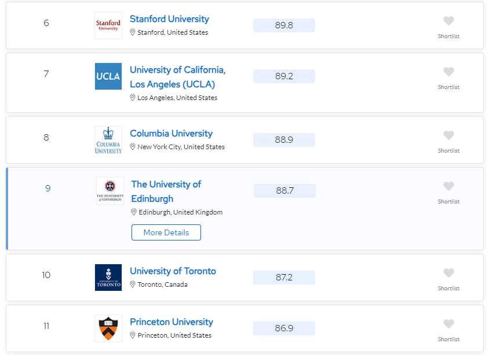The height and width of the screenshot is (355, 489).
Task: Click University of Toronto shortlist heart
Action: tap(448, 273)
